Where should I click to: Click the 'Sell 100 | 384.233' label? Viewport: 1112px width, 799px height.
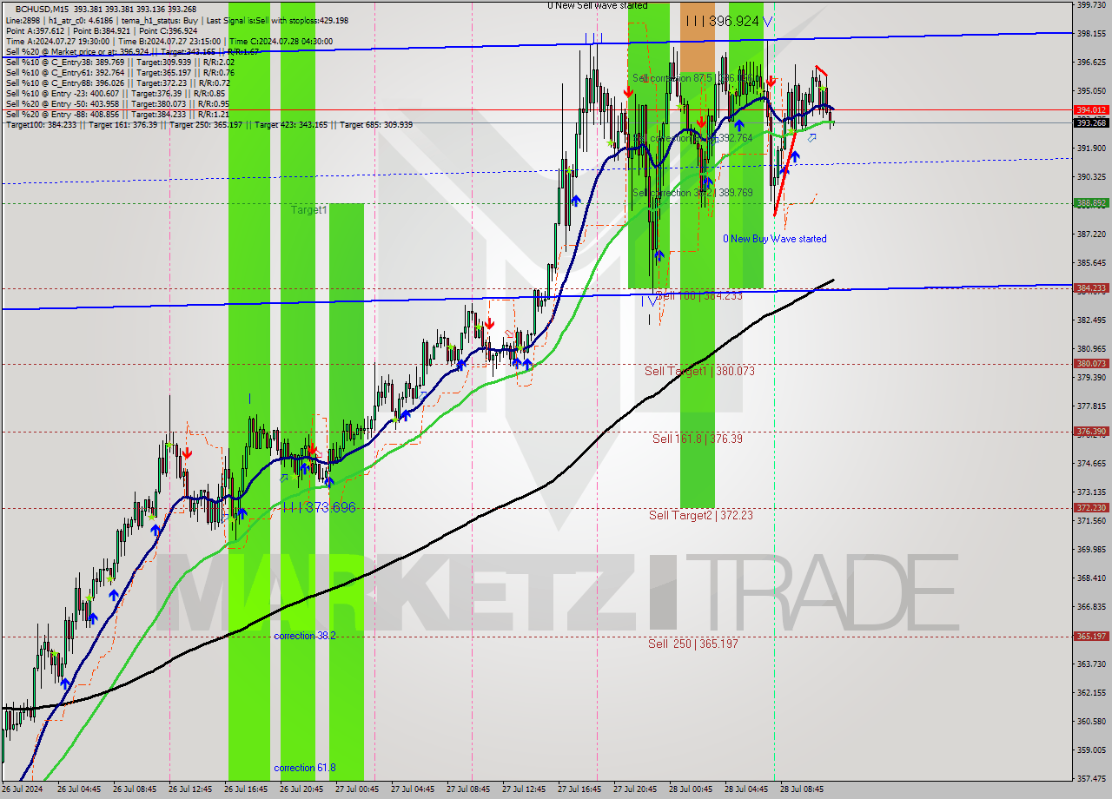click(x=699, y=296)
